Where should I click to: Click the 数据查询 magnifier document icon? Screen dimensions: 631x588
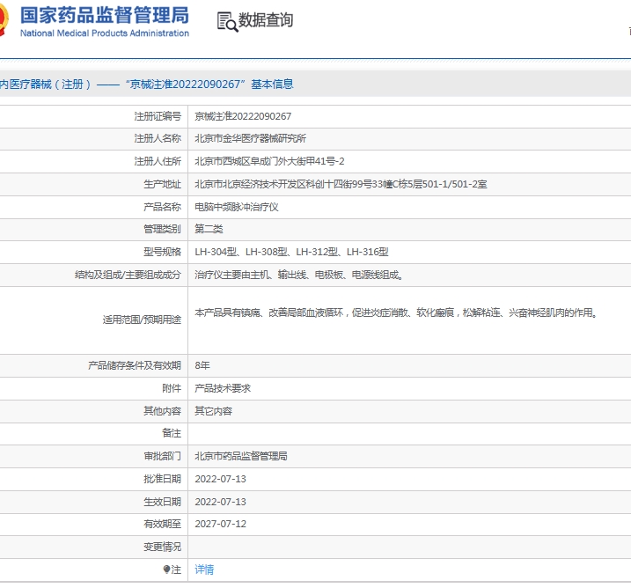[227, 21]
